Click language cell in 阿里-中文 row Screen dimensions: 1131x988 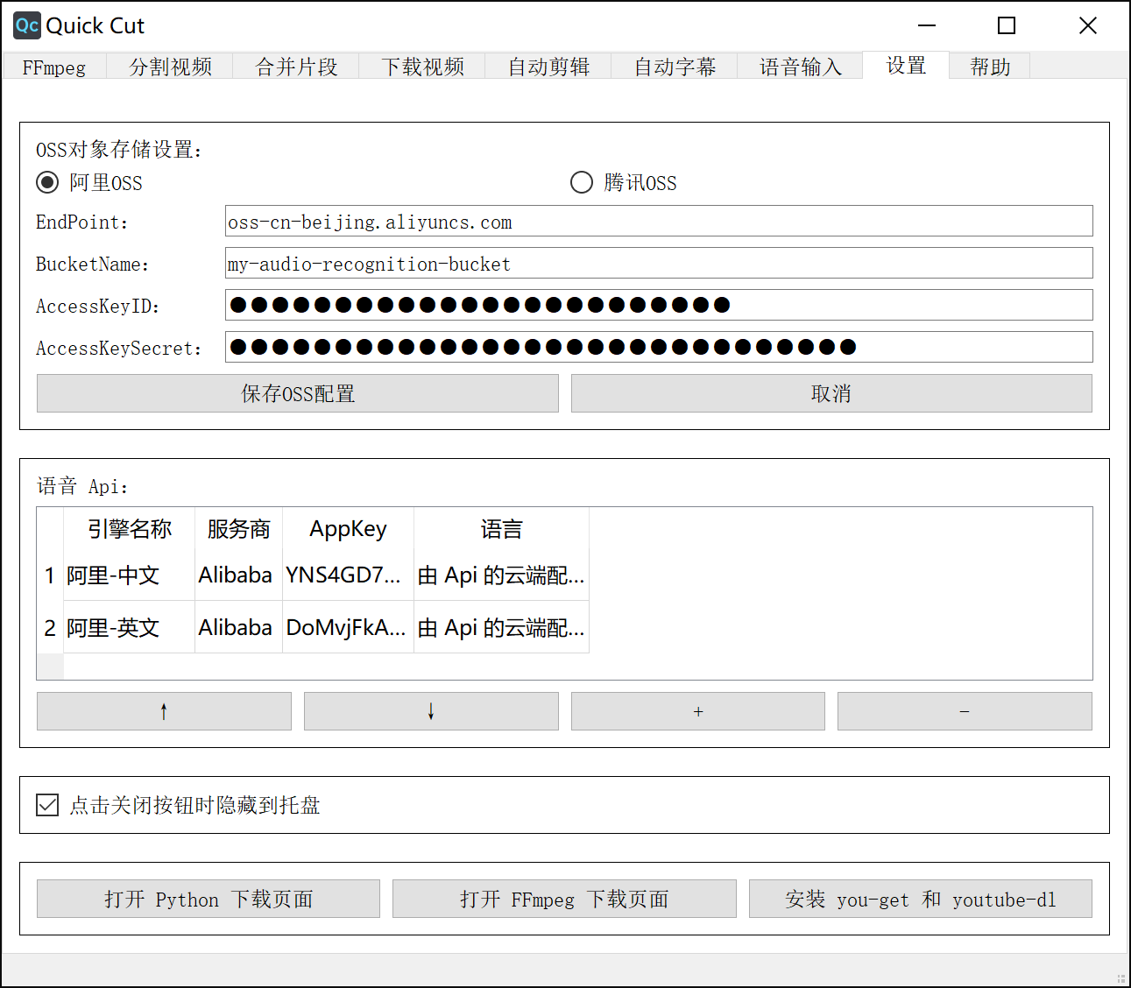(x=502, y=575)
